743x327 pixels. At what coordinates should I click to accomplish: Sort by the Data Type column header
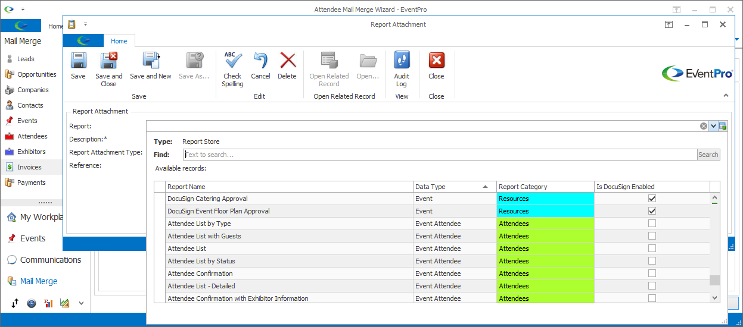[x=455, y=187]
